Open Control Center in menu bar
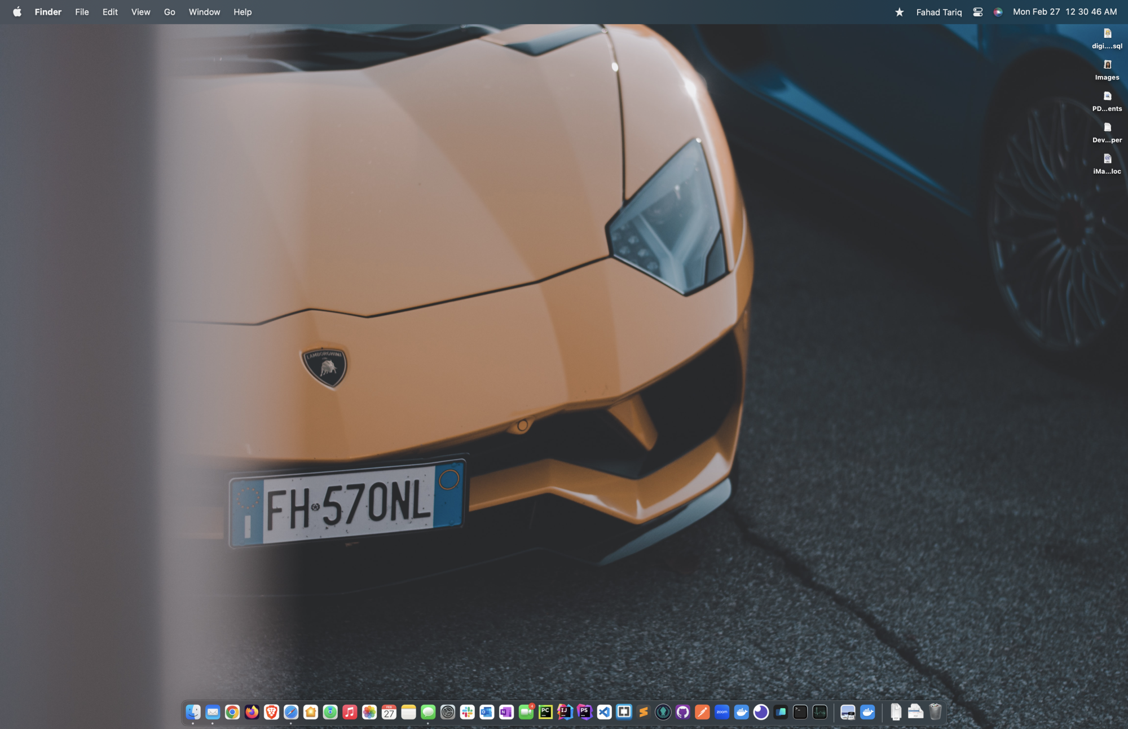The height and width of the screenshot is (729, 1128). click(978, 12)
